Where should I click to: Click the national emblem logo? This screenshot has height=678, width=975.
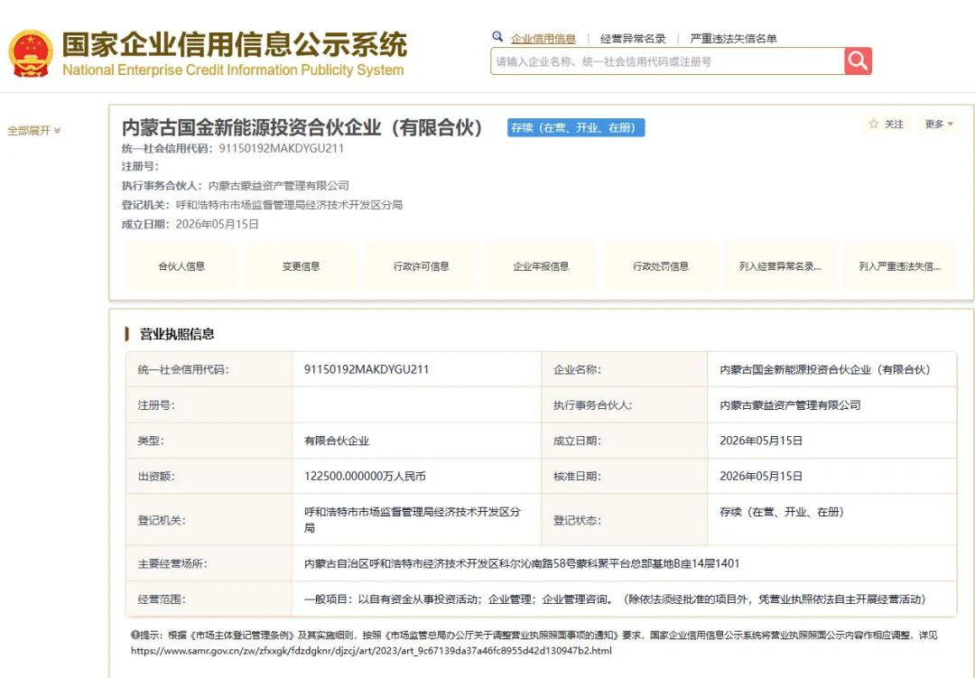(x=31, y=53)
